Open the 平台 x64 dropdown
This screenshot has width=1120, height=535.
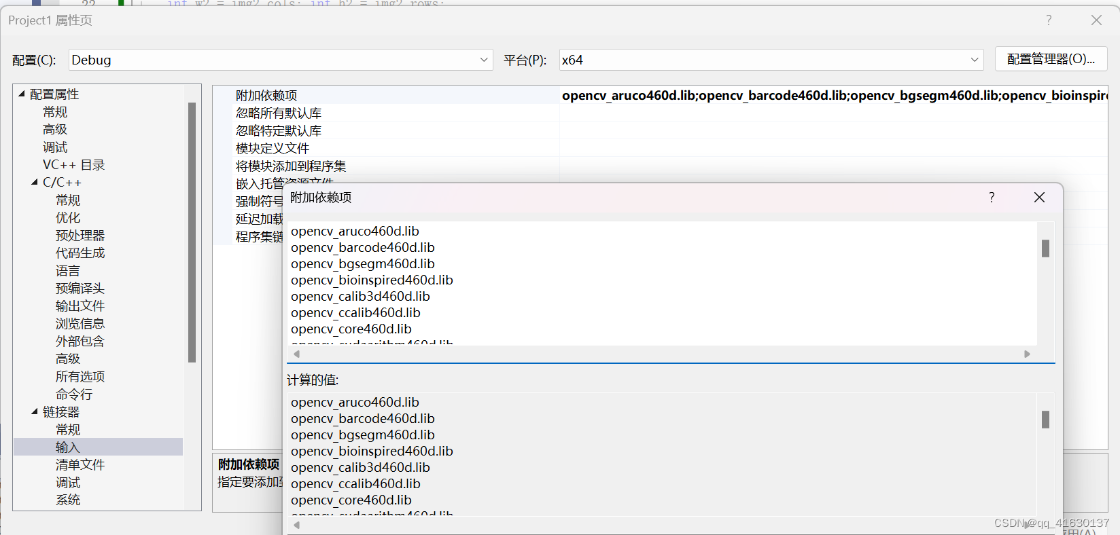tap(771, 60)
